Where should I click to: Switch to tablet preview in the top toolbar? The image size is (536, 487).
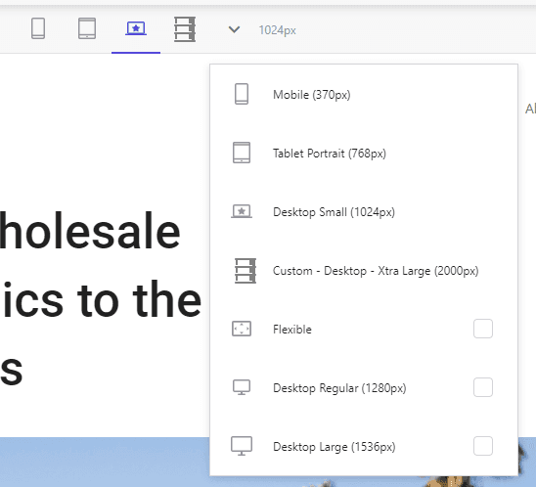[x=87, y=28]
